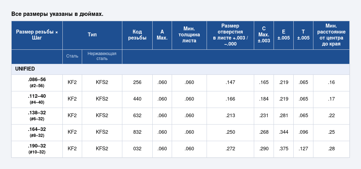Click the .375 value in E column
The height and width of the screenshot is (169, 361).
pyautogui.click(x=283, y=149)
